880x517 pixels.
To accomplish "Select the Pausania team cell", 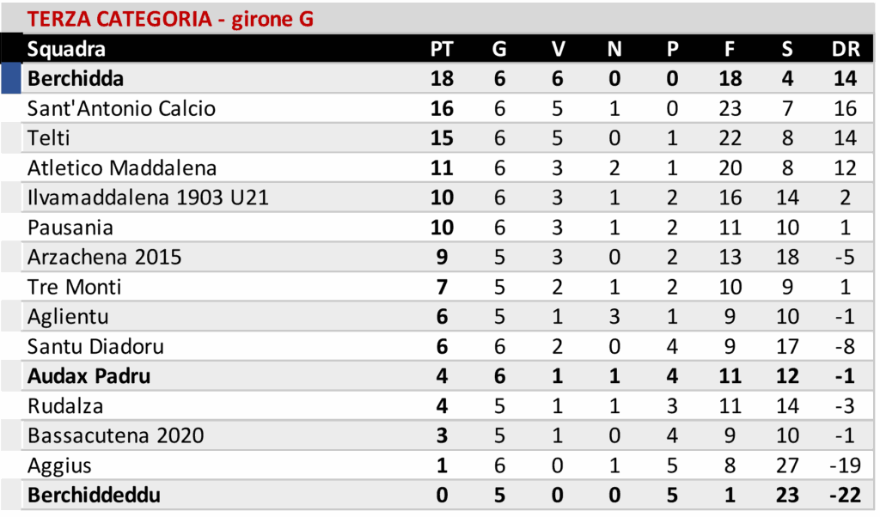I will click(70, 228).
